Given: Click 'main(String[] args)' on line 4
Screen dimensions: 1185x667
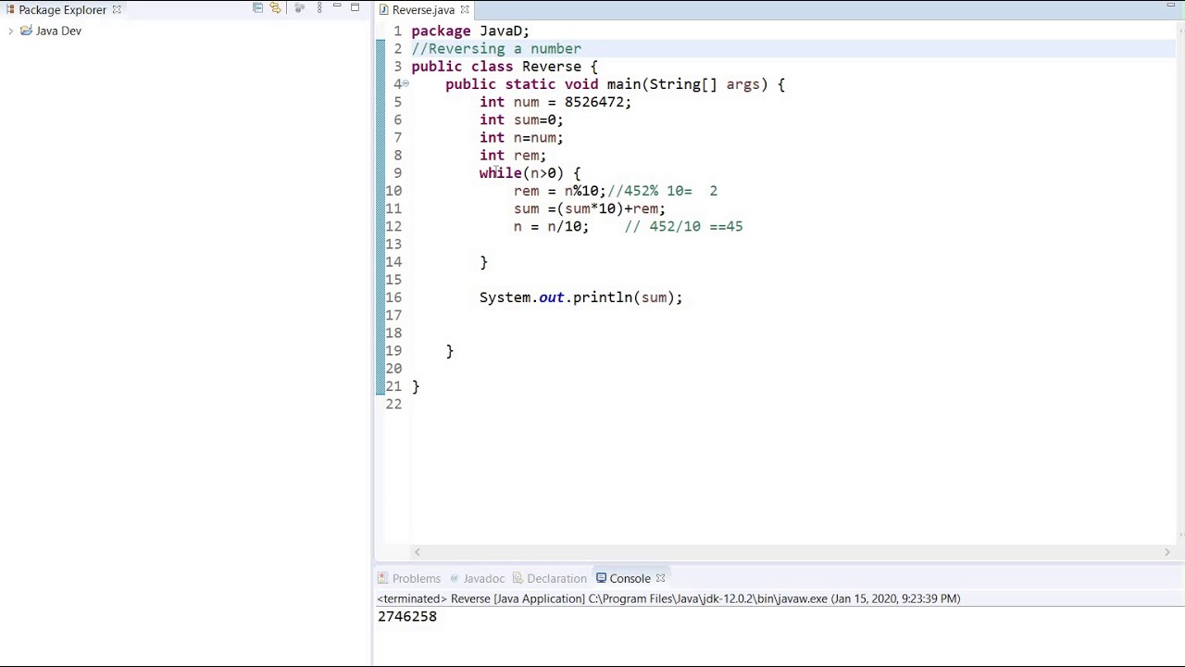Looking at the screenshot, I should [687, 84].
